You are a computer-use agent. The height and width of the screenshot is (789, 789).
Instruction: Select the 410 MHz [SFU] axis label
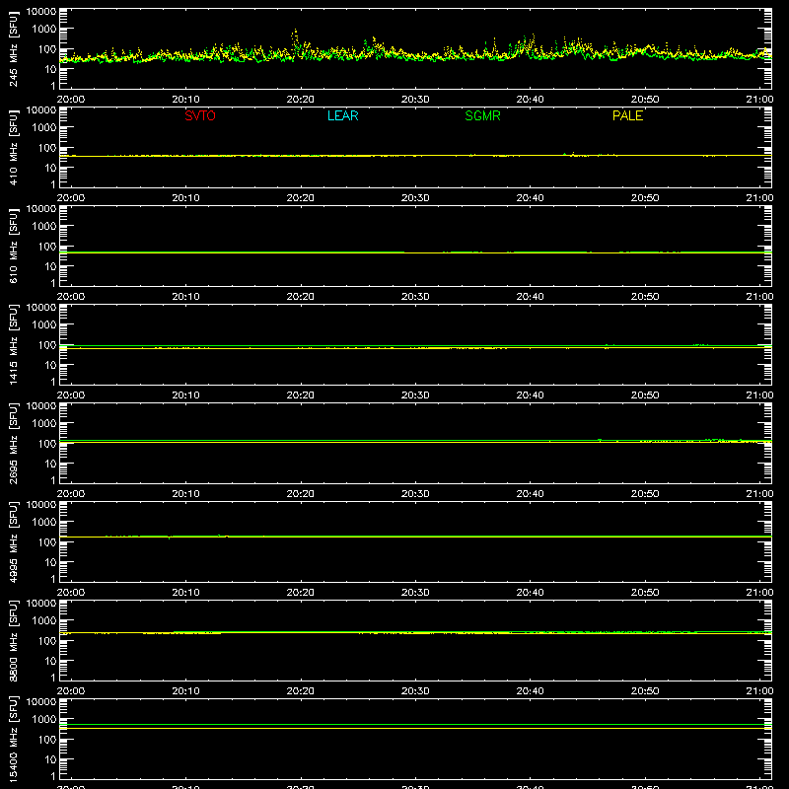13,147
